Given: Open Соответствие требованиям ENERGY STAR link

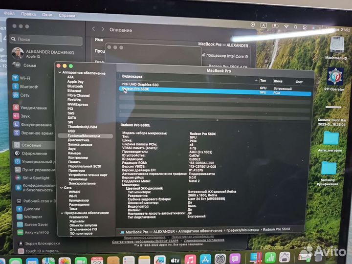Looking at the screenshot, I should point(145,241).
